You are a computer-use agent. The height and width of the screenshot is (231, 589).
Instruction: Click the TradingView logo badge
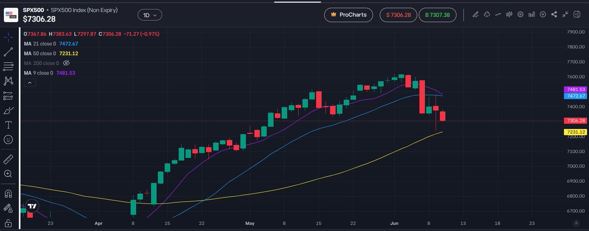pyautogui.click(x=32, y=206)
